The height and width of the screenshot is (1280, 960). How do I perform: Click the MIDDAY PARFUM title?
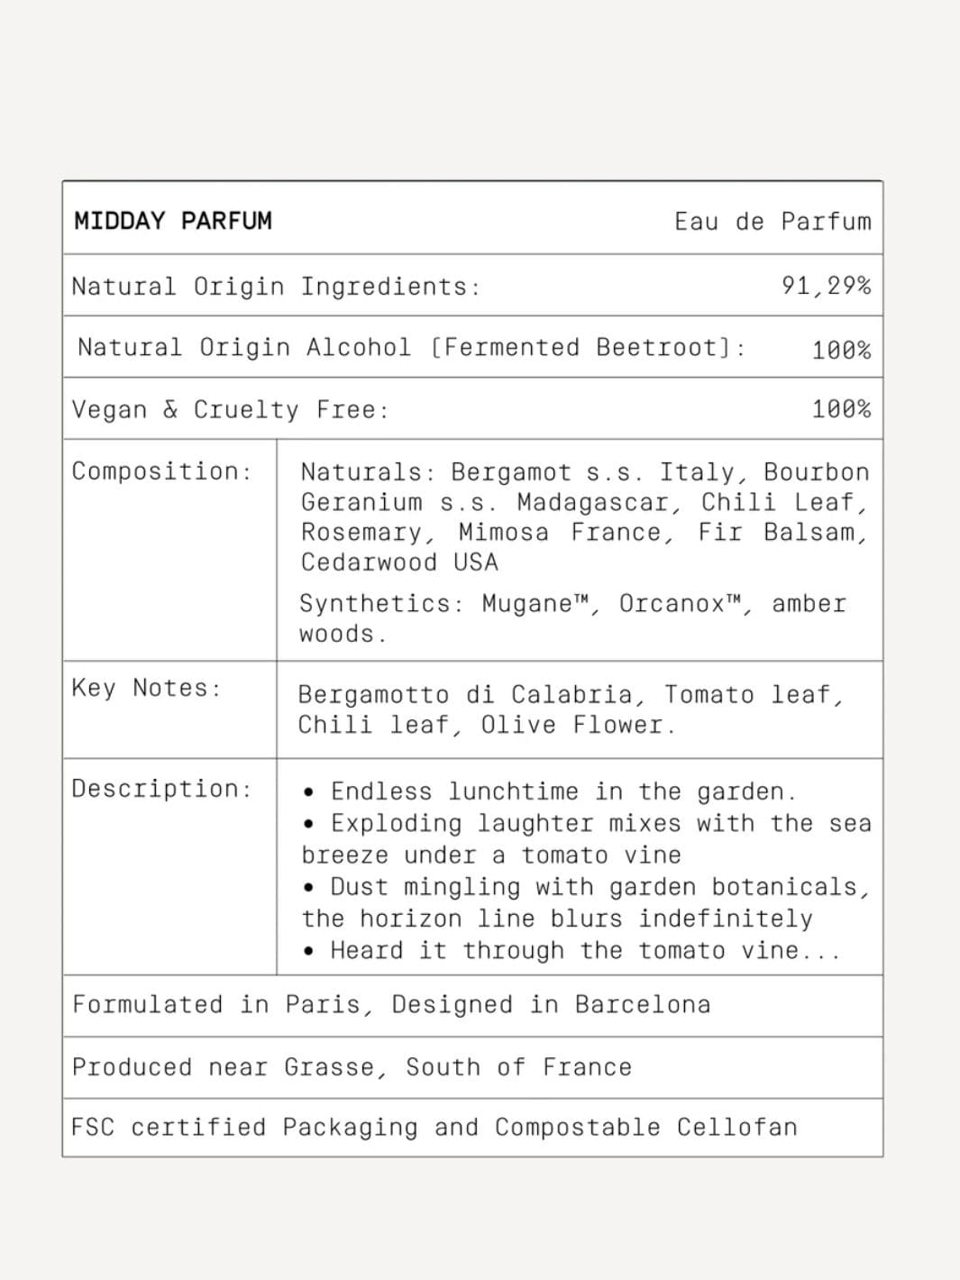173,221
